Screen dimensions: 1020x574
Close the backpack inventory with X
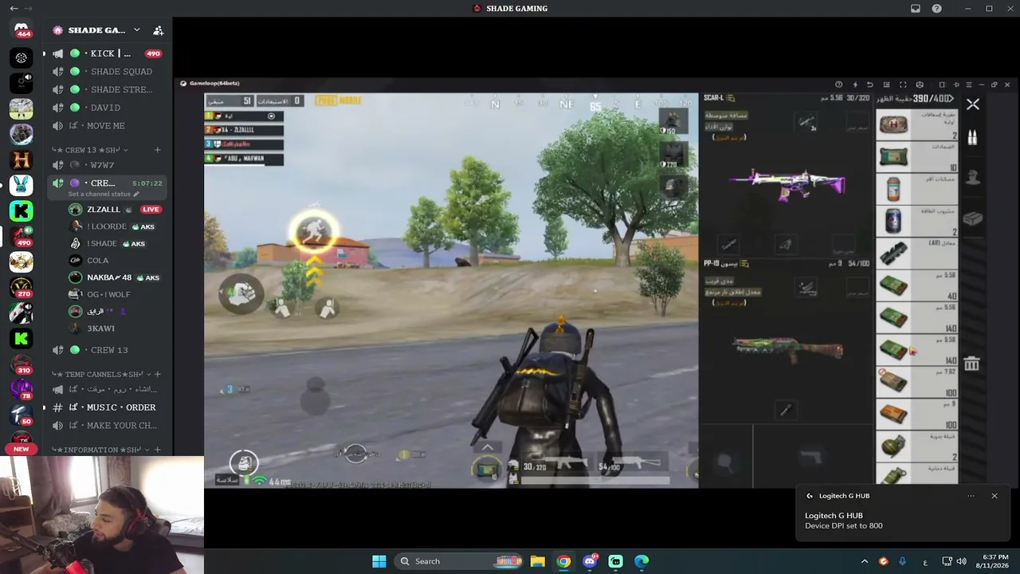(973, 104)
